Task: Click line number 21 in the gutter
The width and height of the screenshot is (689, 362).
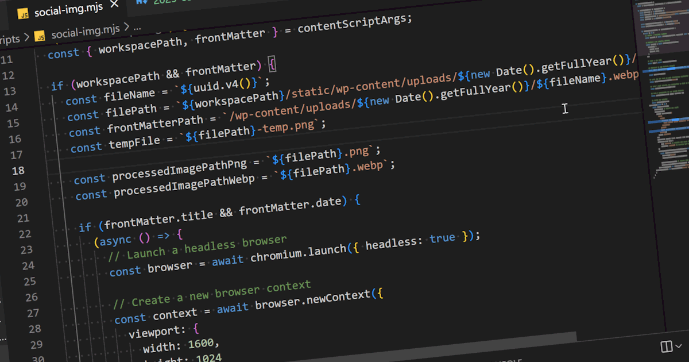Action: (x=22, y=218)
